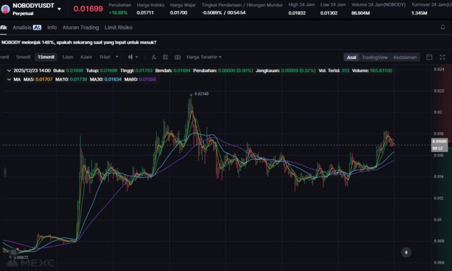Open the NOBODY melonjak 148% announcement
This screenshot has height=271, width=452.
pyautogui.click(x=79, y=42)
